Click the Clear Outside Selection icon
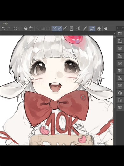This screenshot has height=166, width=124. tap(20, 28)
